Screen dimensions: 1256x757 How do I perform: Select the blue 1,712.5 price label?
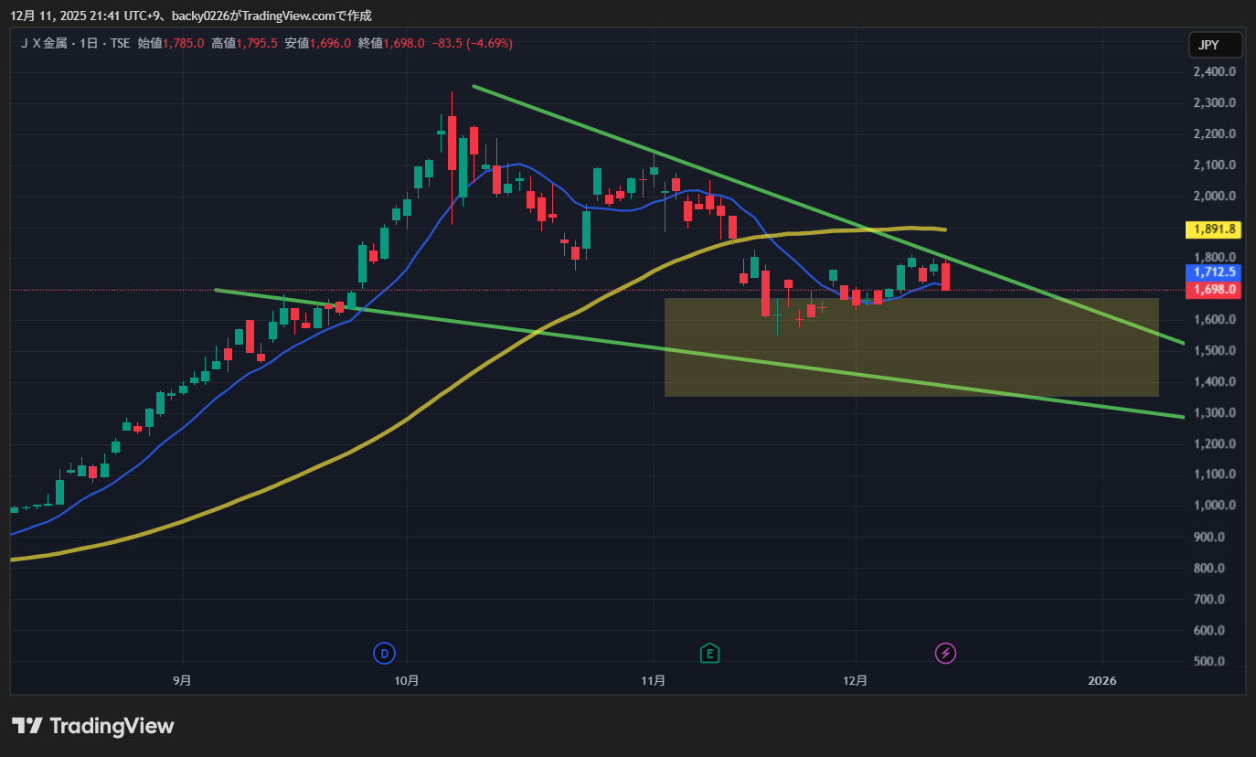tap(1214, 272)
